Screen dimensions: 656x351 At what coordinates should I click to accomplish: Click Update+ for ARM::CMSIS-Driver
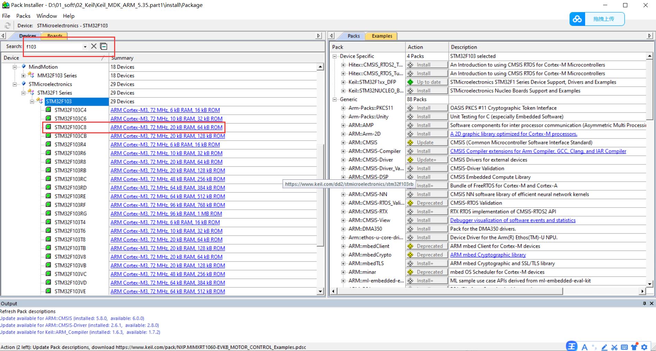[427, 160]
